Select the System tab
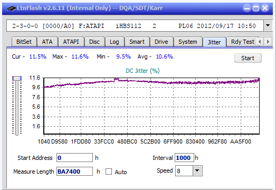 (188, 42)
